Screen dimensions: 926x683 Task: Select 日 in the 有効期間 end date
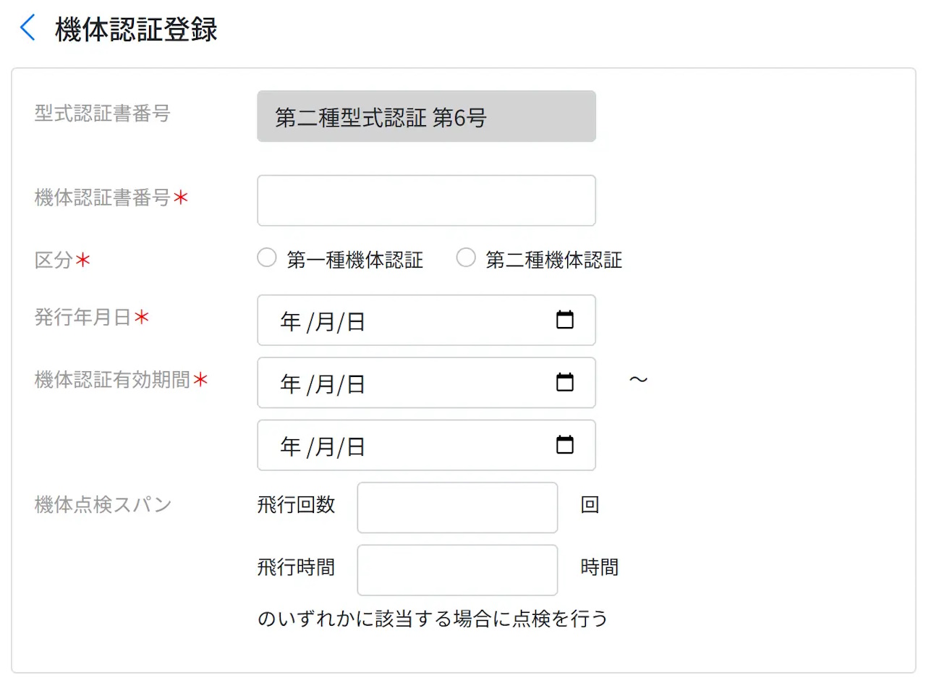pos(356,447)
